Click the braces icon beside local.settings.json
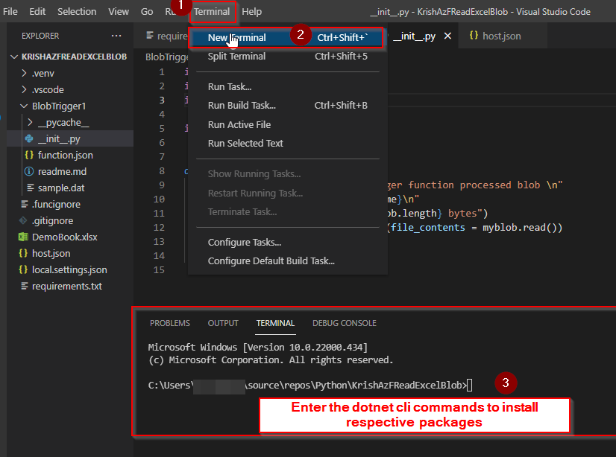Viewport: 616px width, 457px height. pyautogui.click(x=23, y=270)
